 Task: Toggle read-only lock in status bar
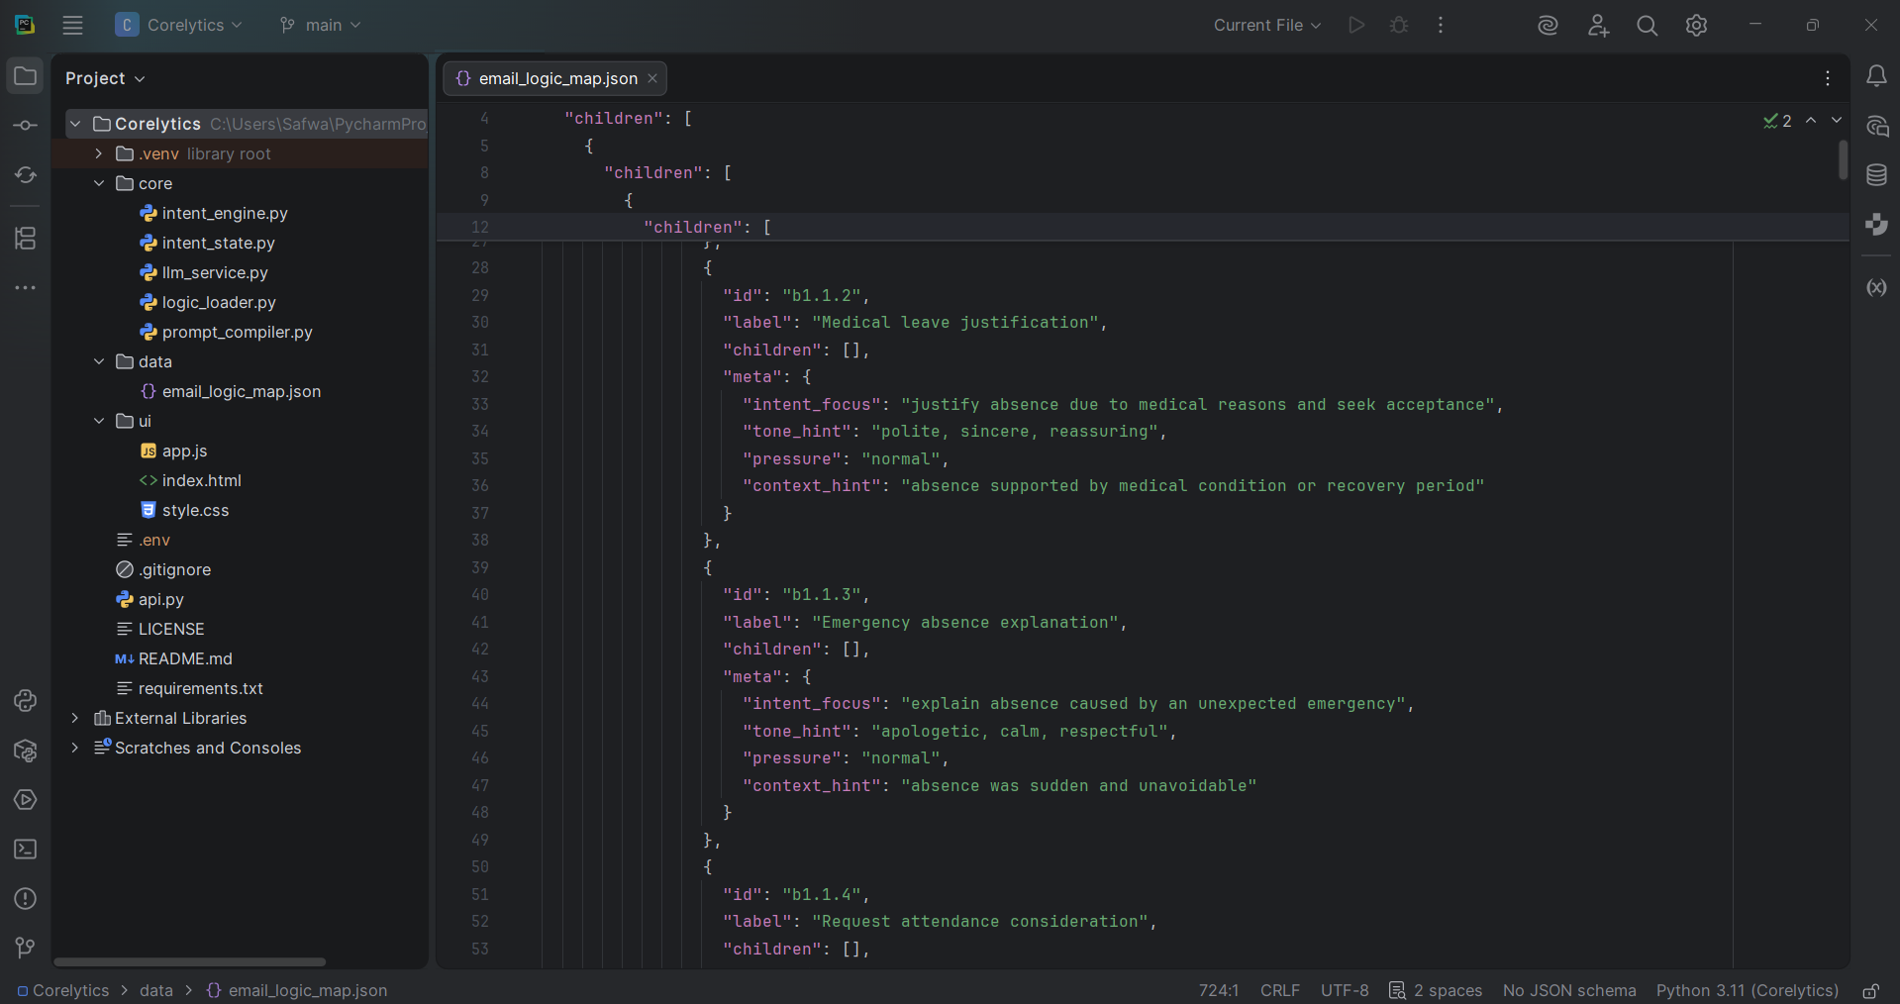(x=1871, y=990)
